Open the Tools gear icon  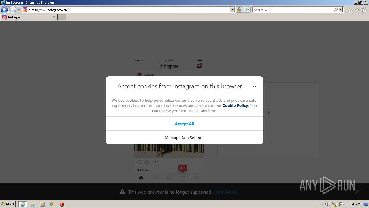pos(364,10)
